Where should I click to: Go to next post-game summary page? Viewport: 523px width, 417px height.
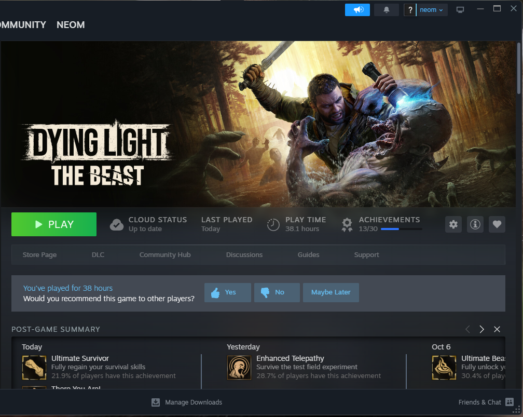click(x=481, y=329)
